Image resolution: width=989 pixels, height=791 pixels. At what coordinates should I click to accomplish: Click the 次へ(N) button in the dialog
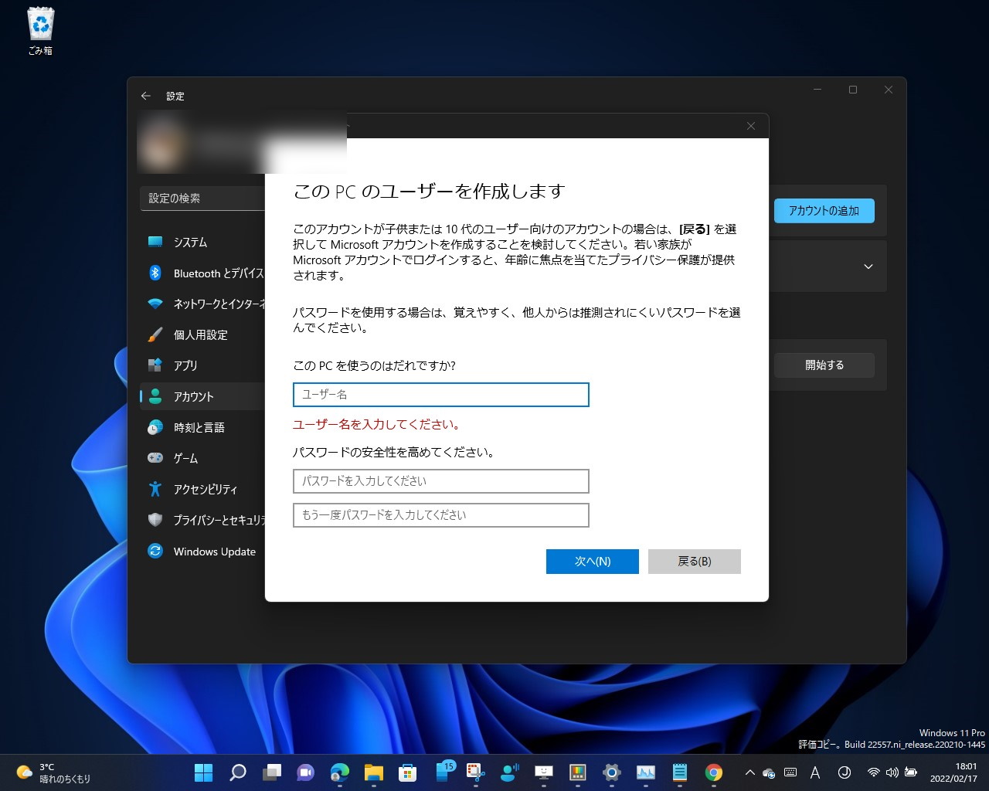[592, 562]
